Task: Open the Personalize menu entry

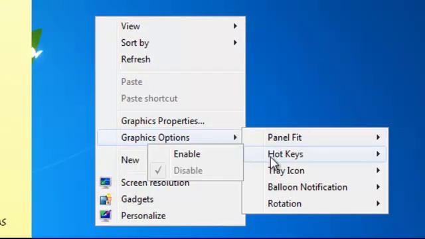Action: (171, 216)
